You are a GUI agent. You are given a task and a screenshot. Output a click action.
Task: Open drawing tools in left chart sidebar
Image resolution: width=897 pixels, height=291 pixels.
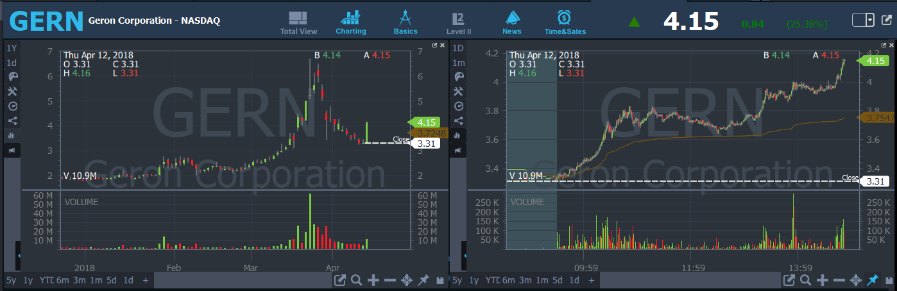click(12, 91)
